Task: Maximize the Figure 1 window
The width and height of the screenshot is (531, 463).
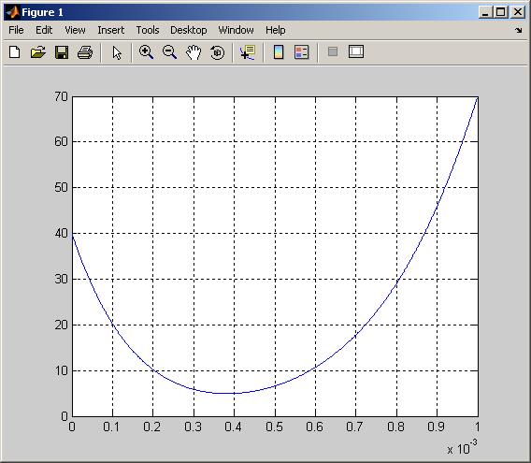Action: (x=500, y=12)
